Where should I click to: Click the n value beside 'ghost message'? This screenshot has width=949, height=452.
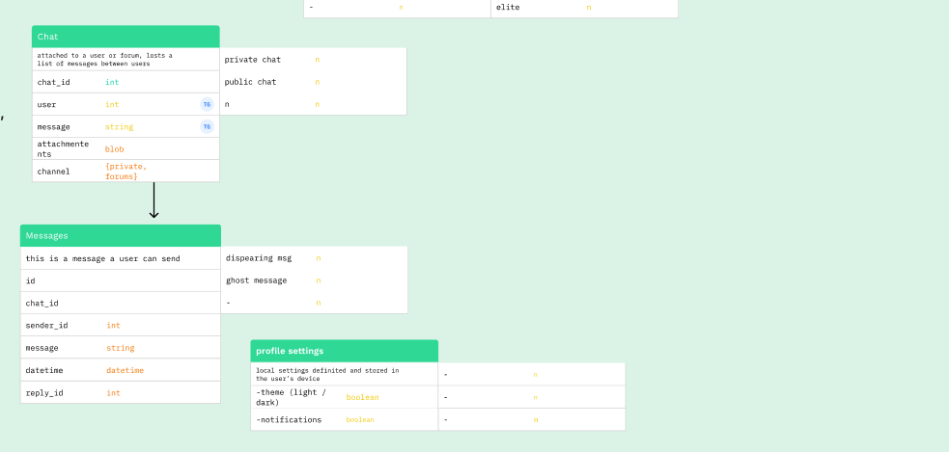click(x=319, y=280)
